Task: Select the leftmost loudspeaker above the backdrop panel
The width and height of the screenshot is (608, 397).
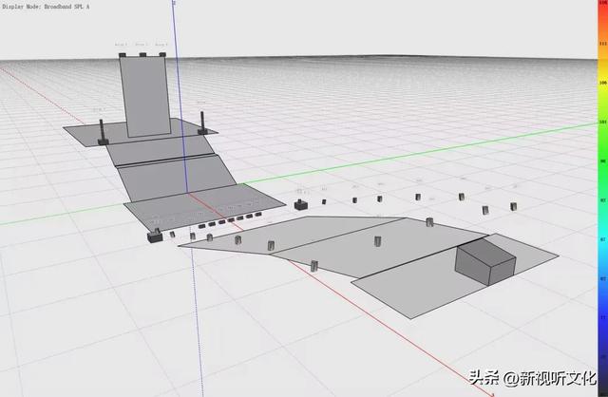Action: tap(123, 55)
